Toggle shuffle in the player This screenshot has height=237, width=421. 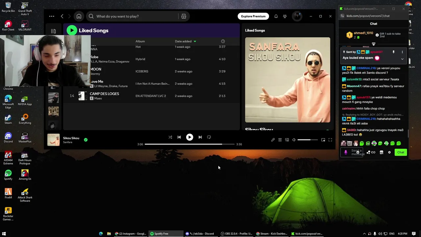(x=170, y=137)
